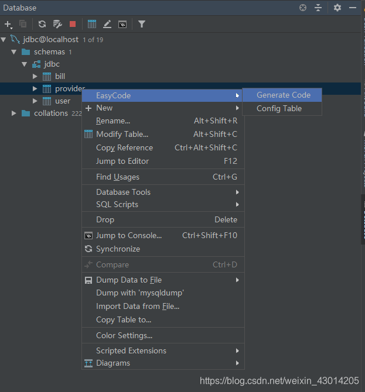Open the SQL Scripts submenu arrow
Viewport: 365px width, 392px height.
click(237, 205)
